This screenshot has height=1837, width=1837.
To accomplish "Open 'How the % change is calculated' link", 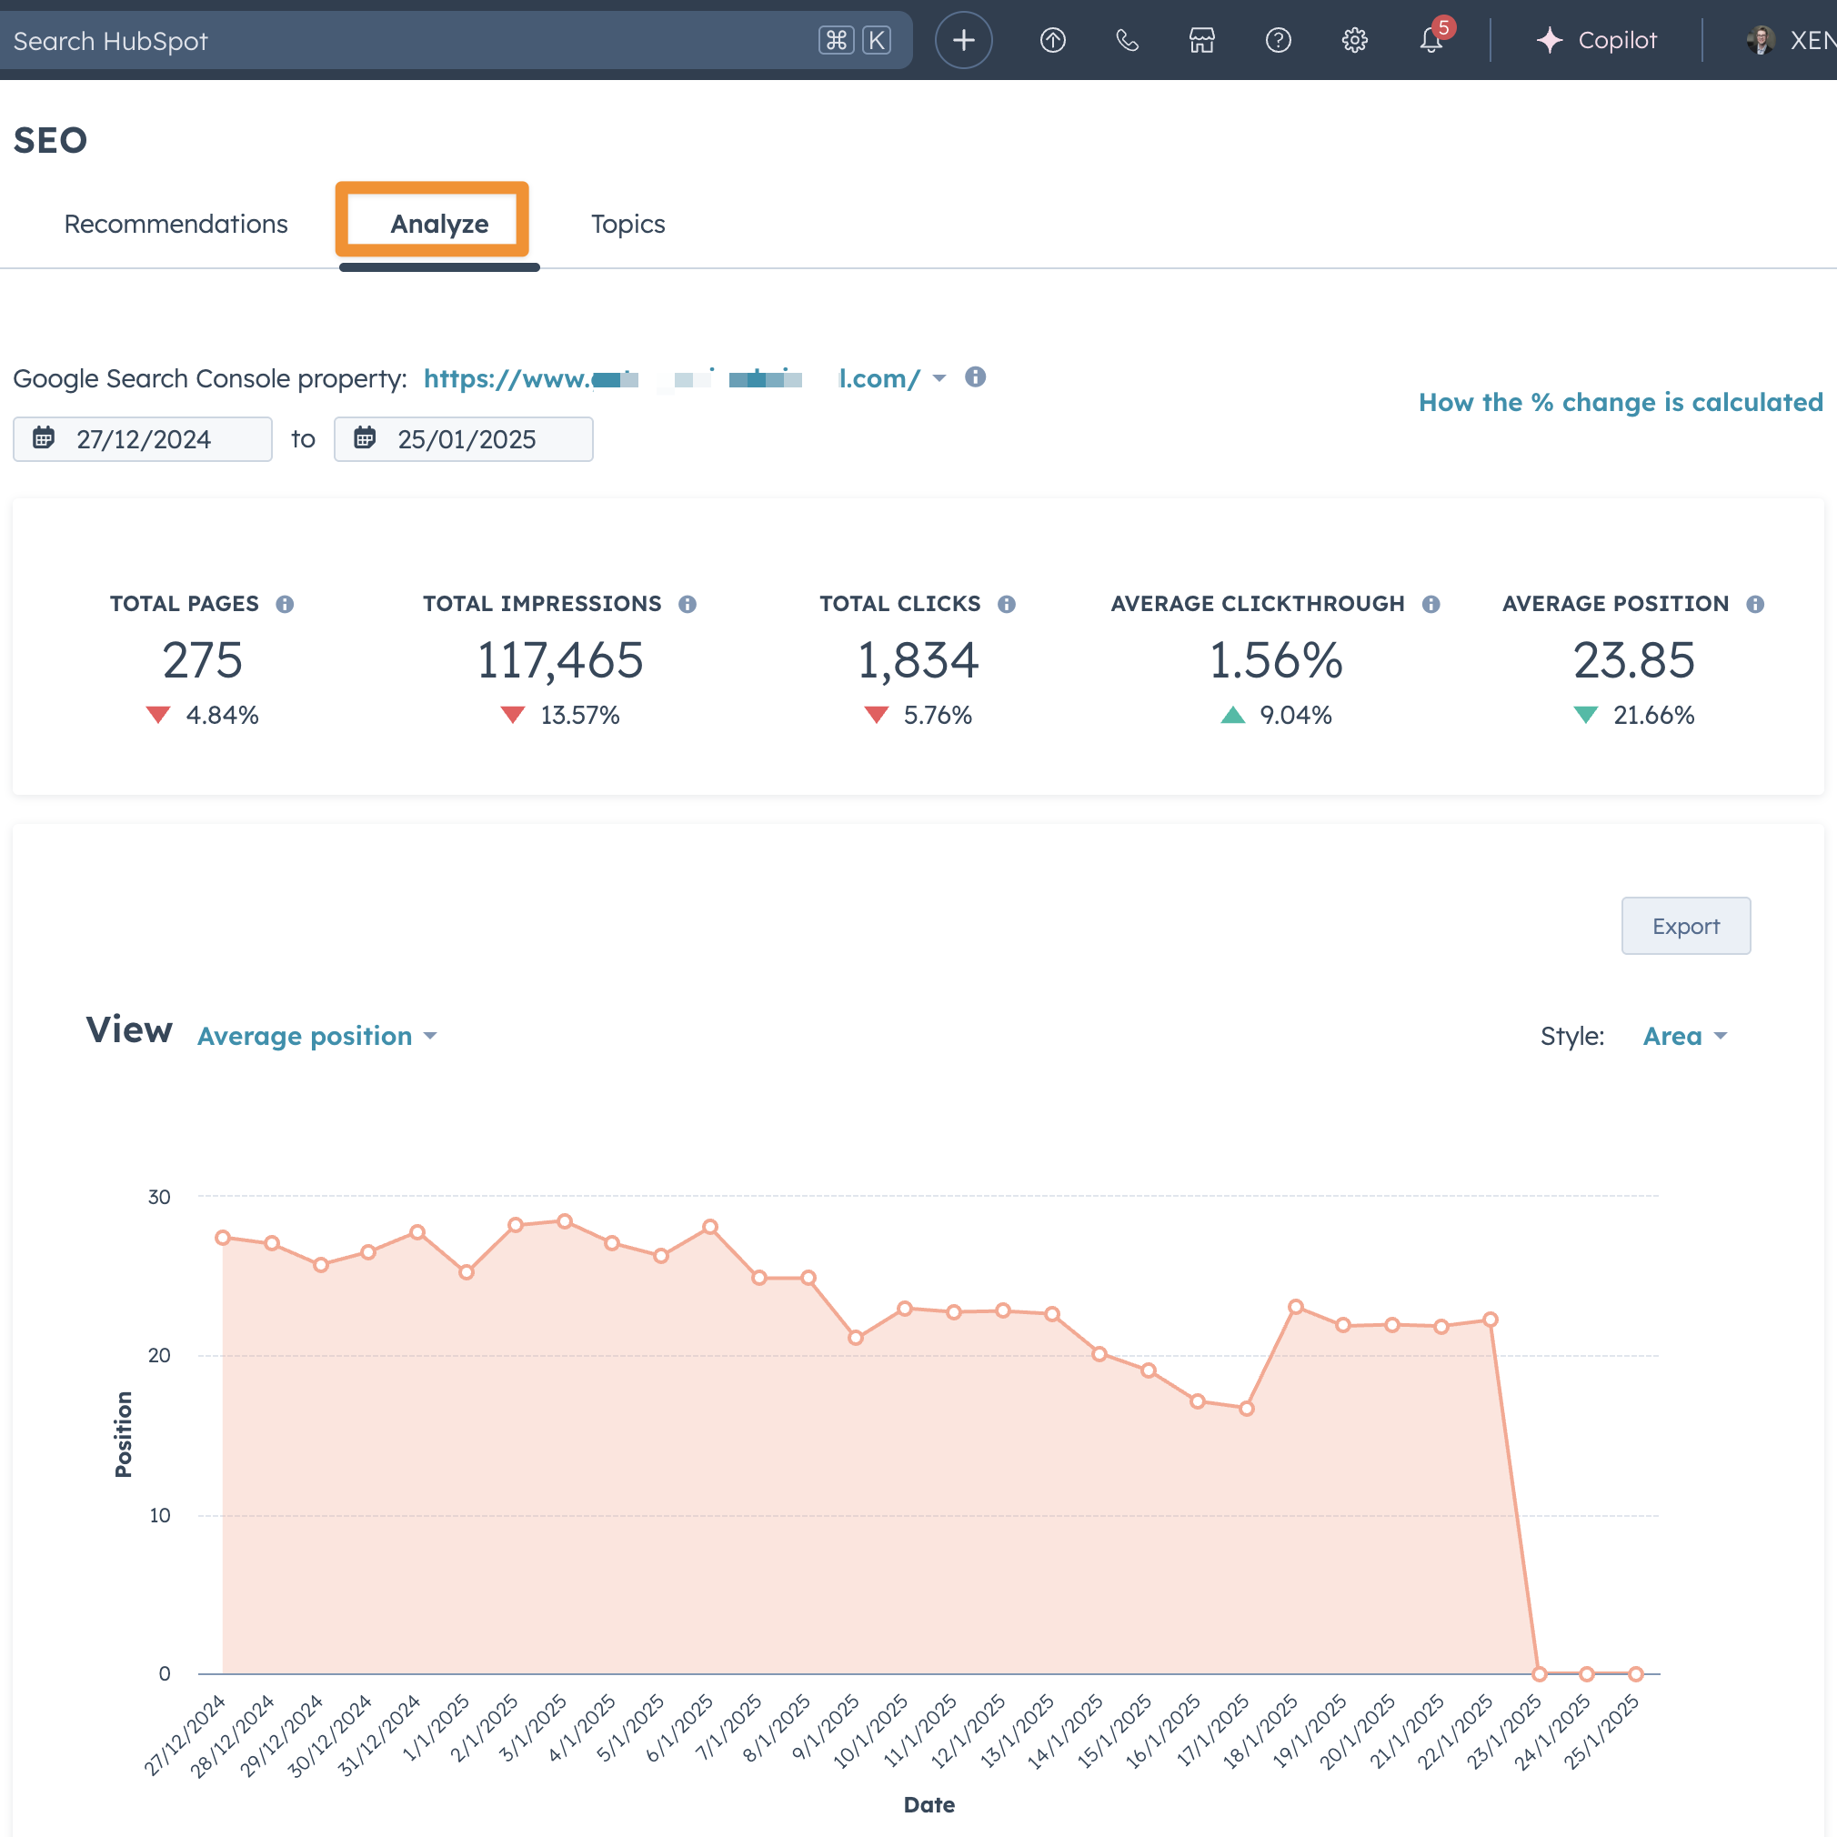I will tap(1621, 402).
